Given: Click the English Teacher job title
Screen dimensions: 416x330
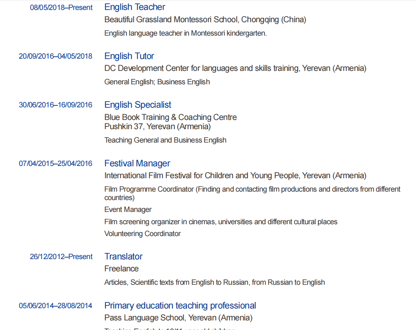Looking at the screenshot, I should click(x=135, y=7).
